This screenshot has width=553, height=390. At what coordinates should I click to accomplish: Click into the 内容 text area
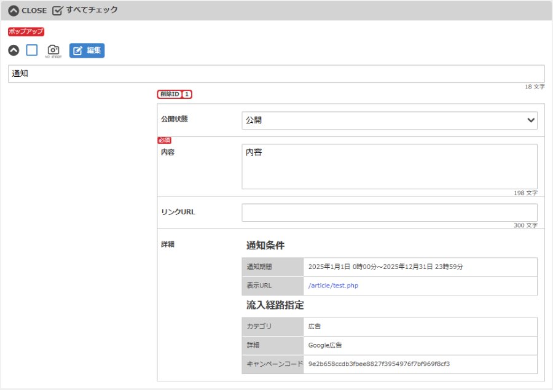pyautogui.click(x=390, y=166)
